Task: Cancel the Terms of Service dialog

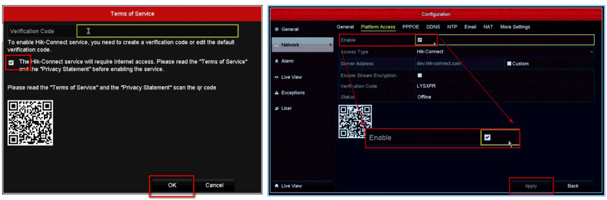Action: tap(214, 185)
